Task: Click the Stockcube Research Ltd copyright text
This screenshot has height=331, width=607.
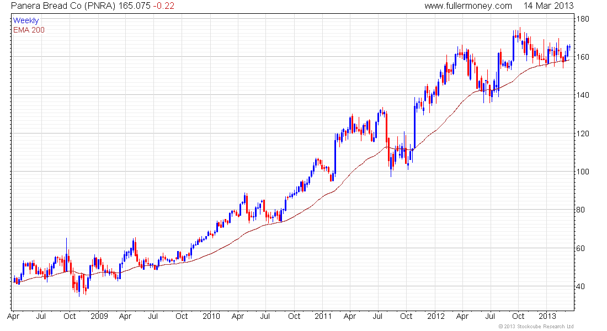Action: tap(536, 327)
